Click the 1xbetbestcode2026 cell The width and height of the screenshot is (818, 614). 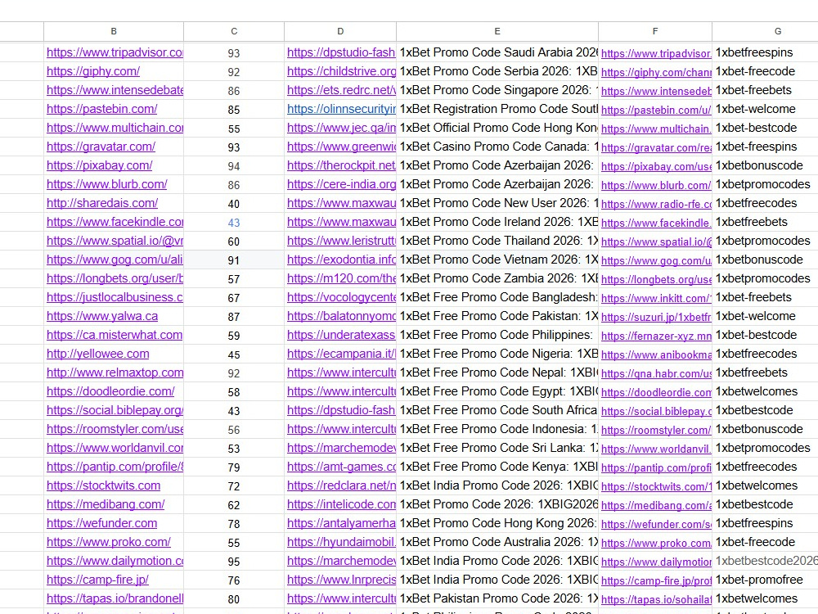(766, 560)
